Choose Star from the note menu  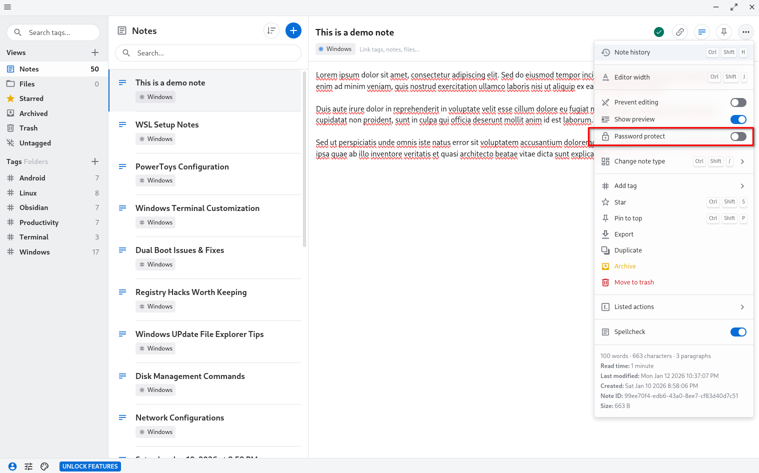(674, 202)
